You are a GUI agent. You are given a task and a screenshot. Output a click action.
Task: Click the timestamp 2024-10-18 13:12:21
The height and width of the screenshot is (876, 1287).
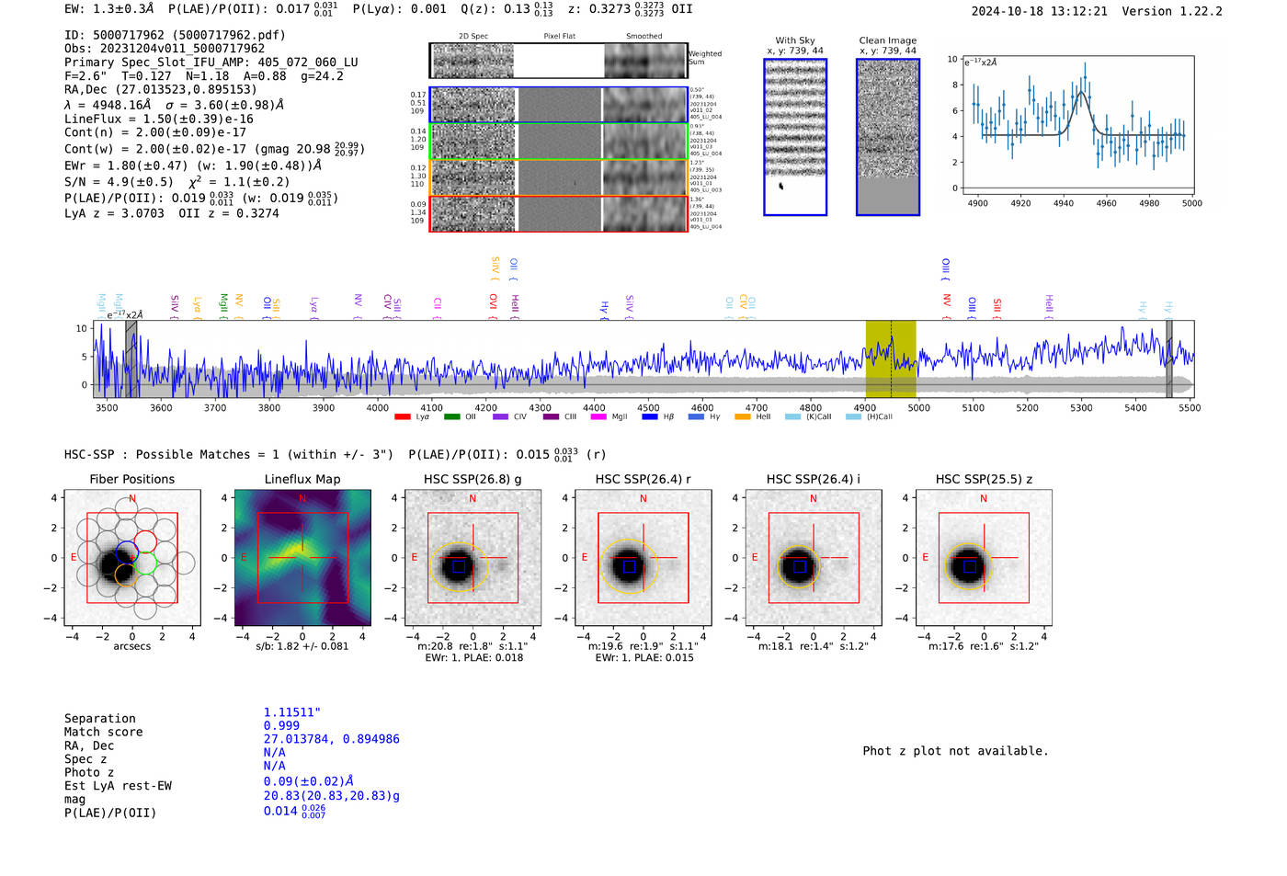click(x=1040, y=11)
